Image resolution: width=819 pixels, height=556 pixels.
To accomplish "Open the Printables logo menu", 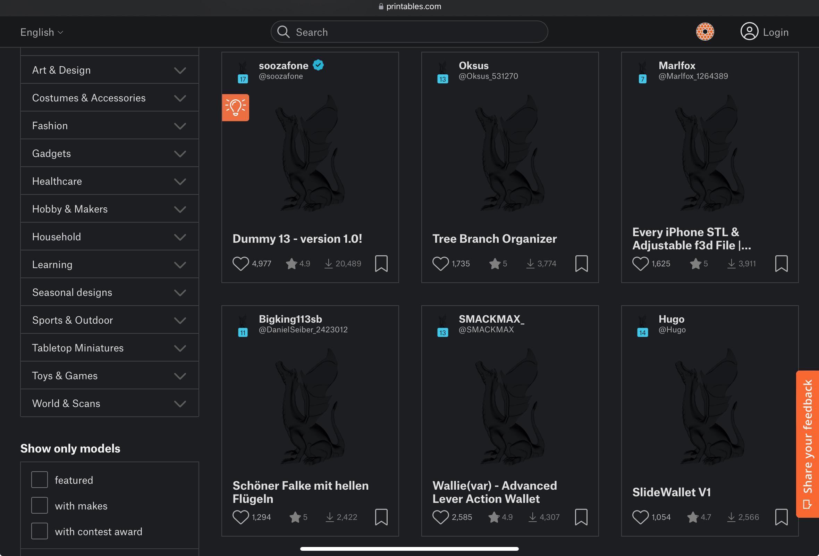I will (705, 32).
